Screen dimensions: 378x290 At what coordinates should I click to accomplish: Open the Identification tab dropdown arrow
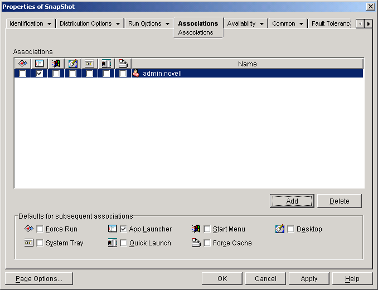click(50, 24)
